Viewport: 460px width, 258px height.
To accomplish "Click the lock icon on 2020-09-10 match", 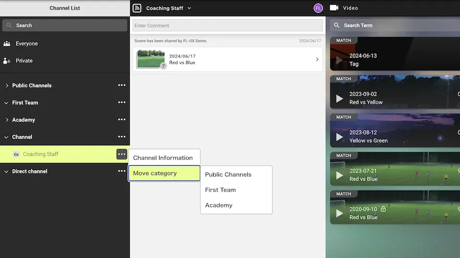I will pos(383,209).
